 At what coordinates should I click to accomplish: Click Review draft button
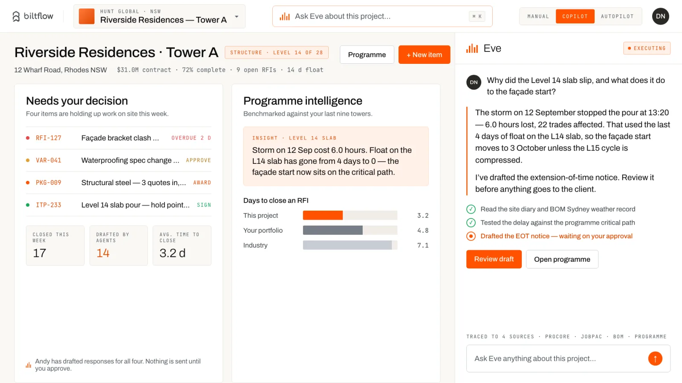pos(494,259)
